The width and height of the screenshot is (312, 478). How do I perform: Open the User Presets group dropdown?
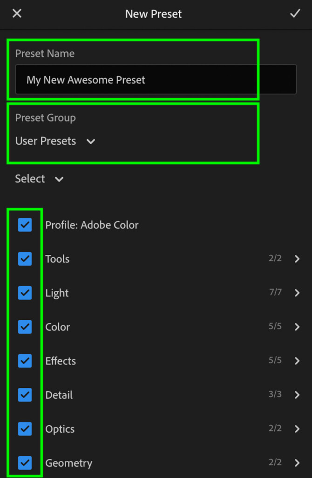pyautogui.click(x=55, y=141)
